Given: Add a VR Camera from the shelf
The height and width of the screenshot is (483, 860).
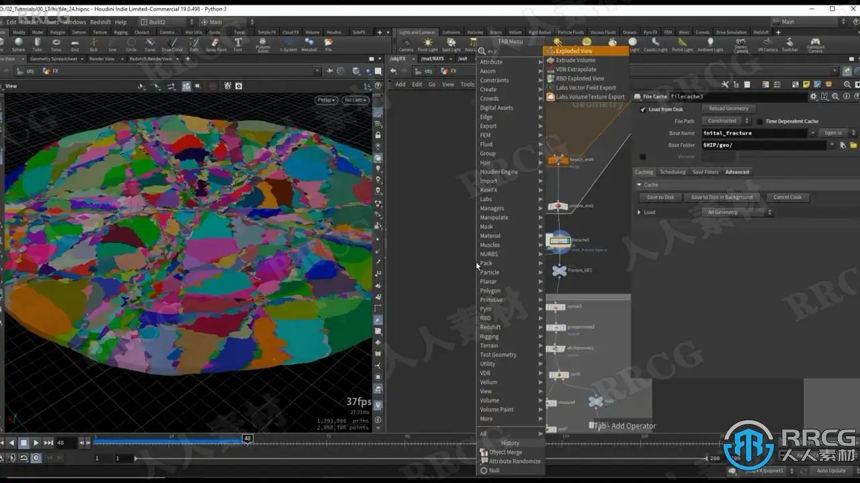Looking at the screenshot, I should [768, 45].
